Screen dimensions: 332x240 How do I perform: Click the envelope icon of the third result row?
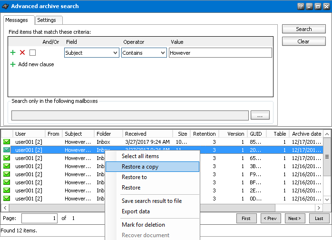[7, 158]
